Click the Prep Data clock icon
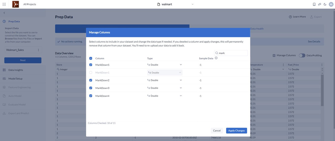 (4, 21)
